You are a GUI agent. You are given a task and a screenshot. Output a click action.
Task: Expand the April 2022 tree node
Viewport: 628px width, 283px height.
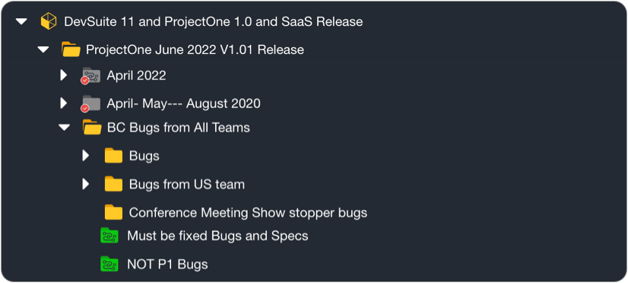63,75
